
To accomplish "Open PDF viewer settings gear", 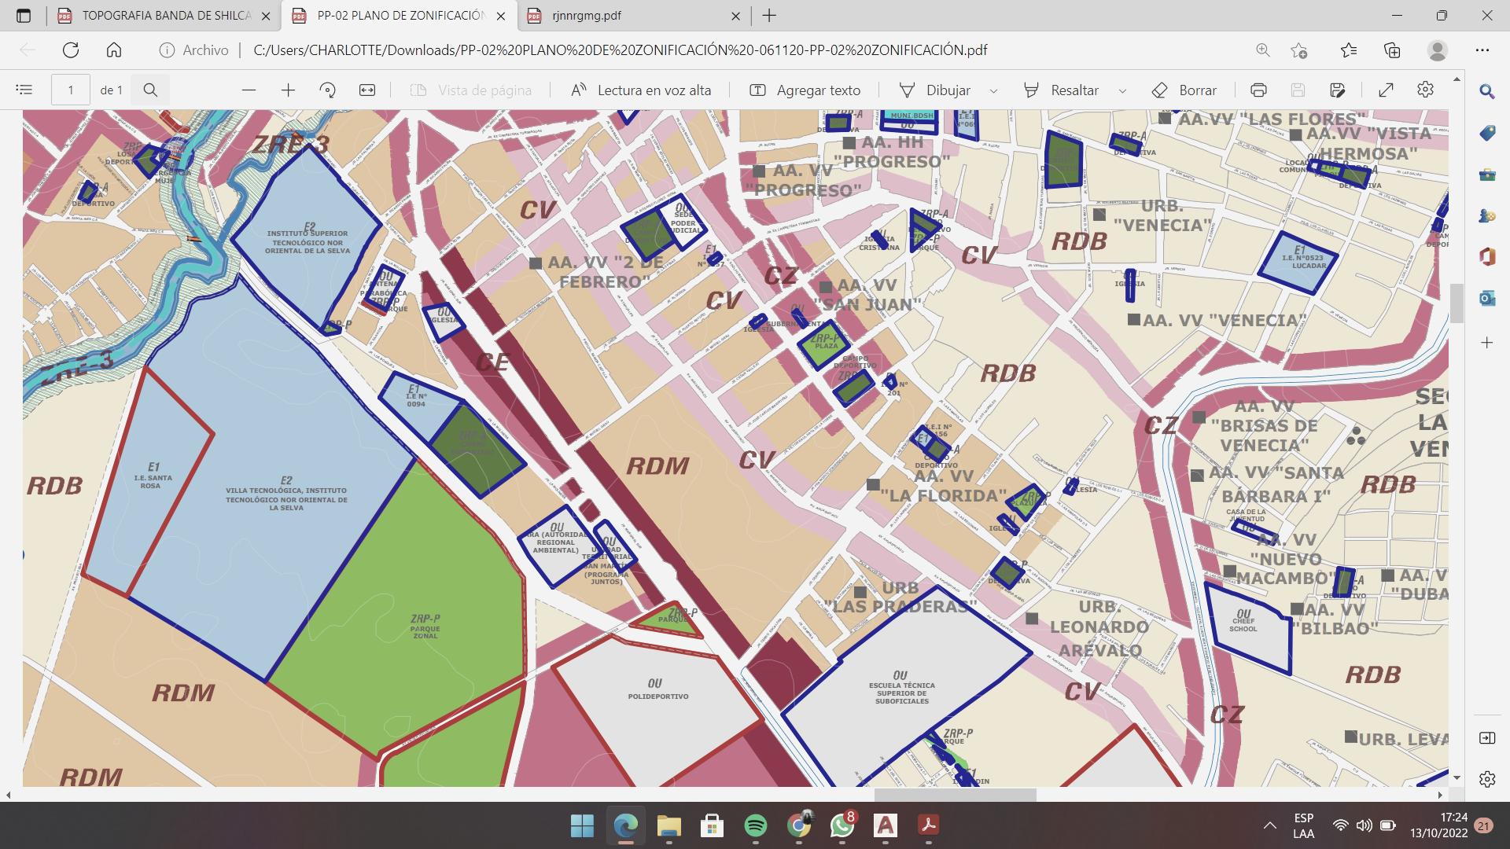I will (1425, 90).
